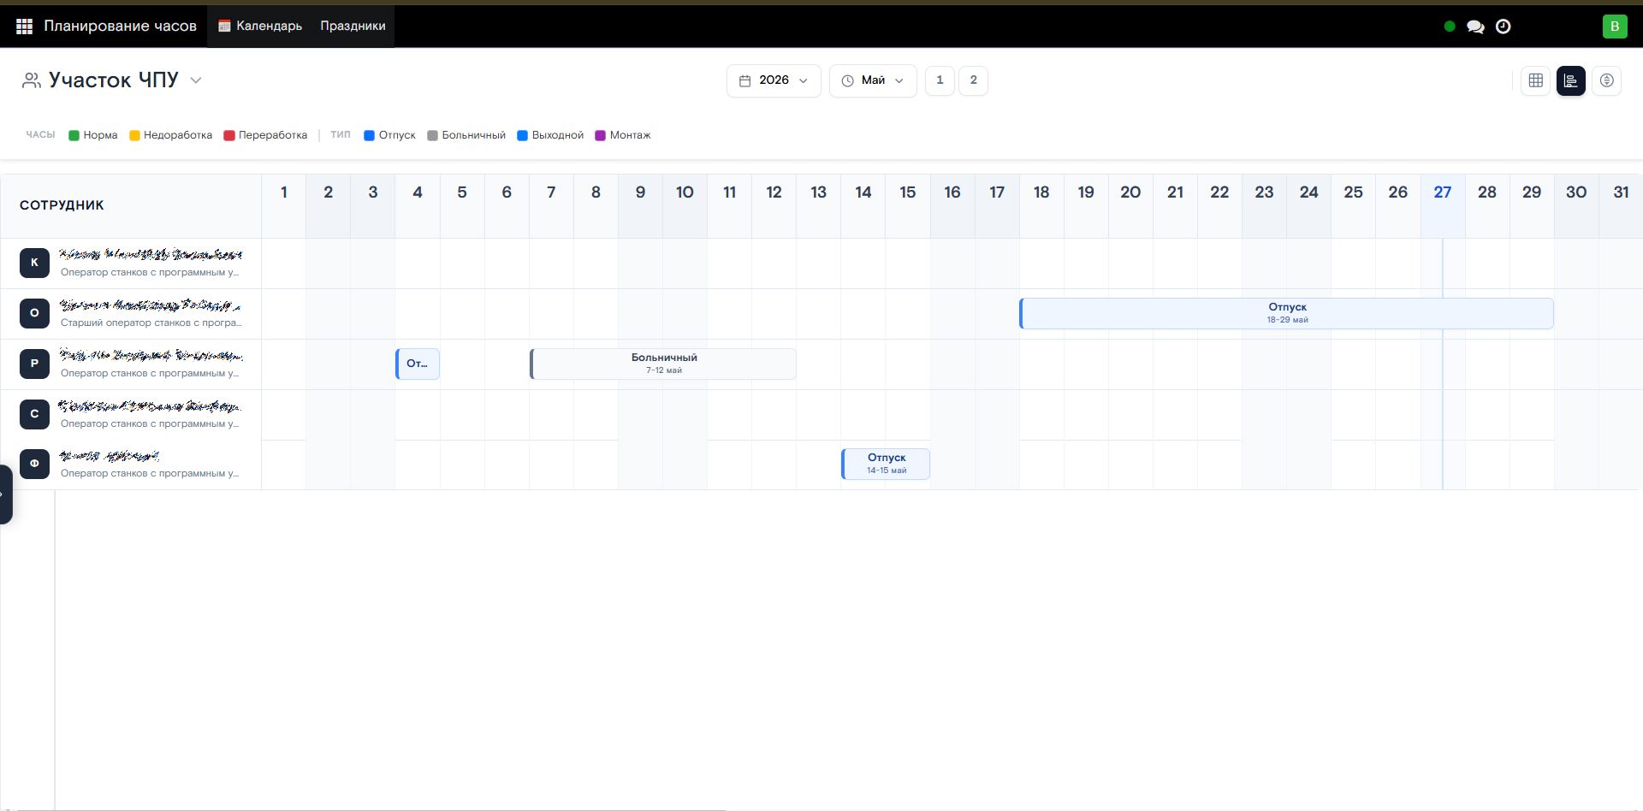Open the currency circle view icon

tap(1607, 80)
